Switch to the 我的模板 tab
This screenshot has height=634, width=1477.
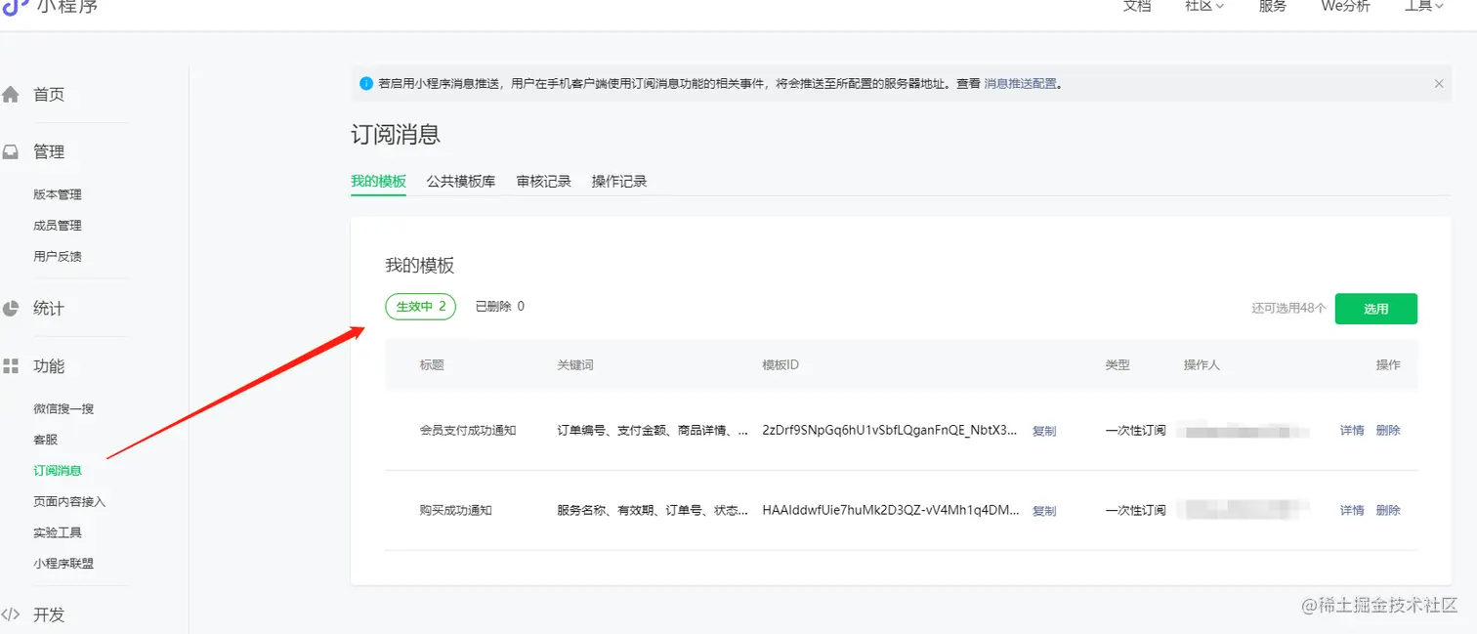[378, 182]
